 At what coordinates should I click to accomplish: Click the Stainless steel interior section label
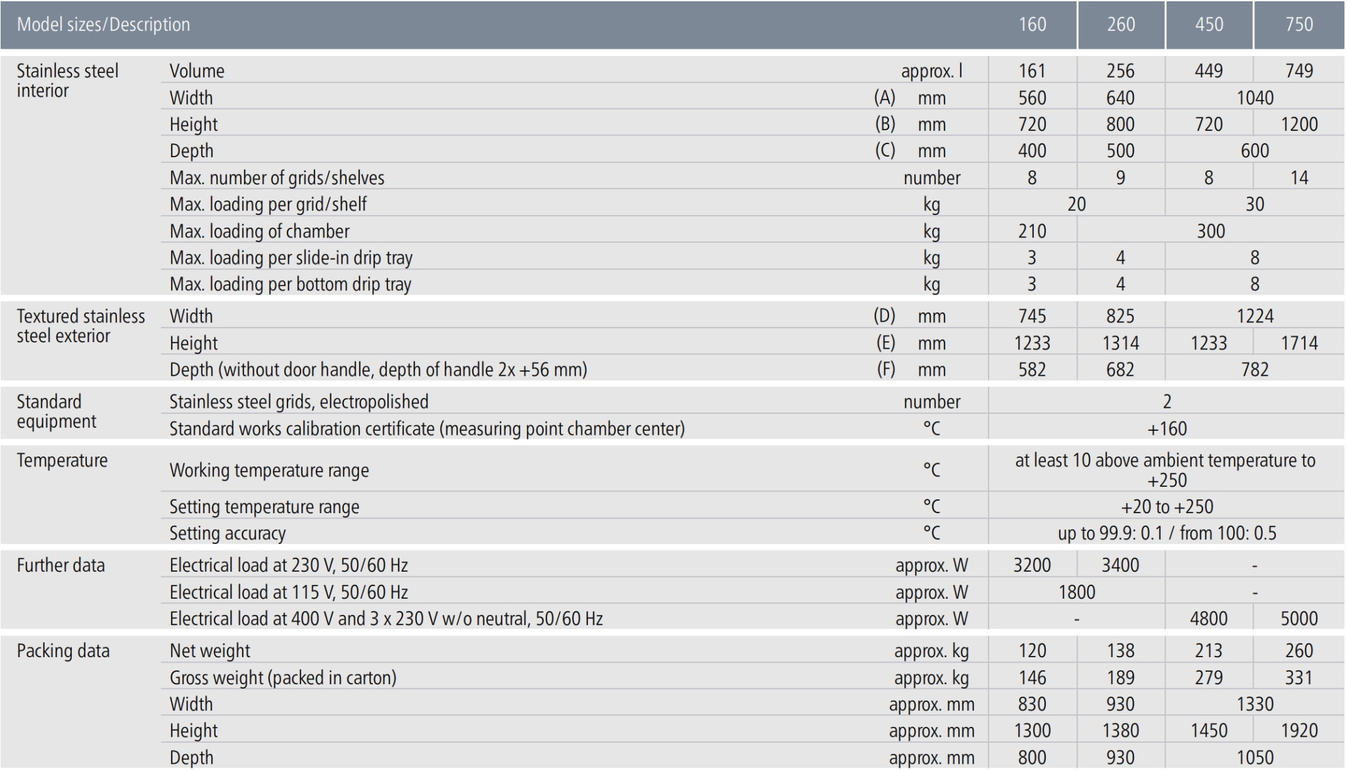coord(68,80)
